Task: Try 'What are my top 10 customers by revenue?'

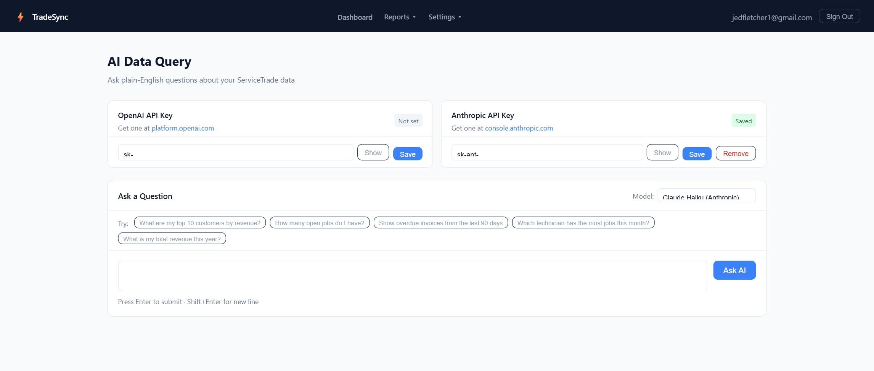Action: point(200,223)
